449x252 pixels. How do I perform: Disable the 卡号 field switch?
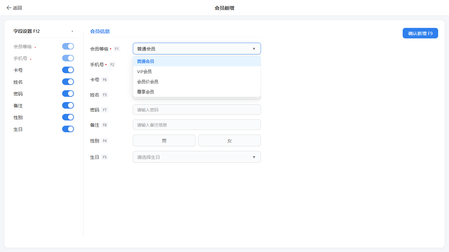[x=68, y=70]
